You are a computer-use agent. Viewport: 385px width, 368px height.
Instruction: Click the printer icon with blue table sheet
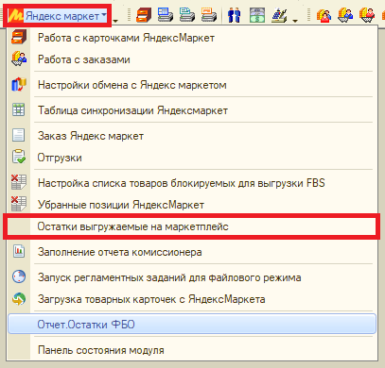[x=166, y=15]
